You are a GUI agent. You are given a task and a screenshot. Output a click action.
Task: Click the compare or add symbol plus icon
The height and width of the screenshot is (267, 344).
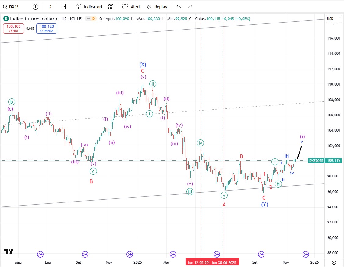[36, 7]
